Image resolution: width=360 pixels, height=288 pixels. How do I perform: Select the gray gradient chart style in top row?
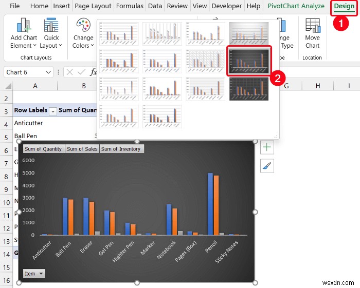(x=249, y=34)
